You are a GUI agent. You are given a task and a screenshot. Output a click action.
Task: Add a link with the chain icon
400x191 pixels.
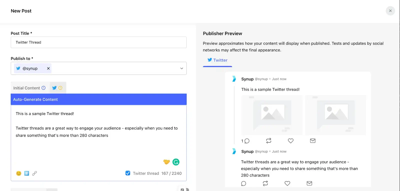pos(34,173)
